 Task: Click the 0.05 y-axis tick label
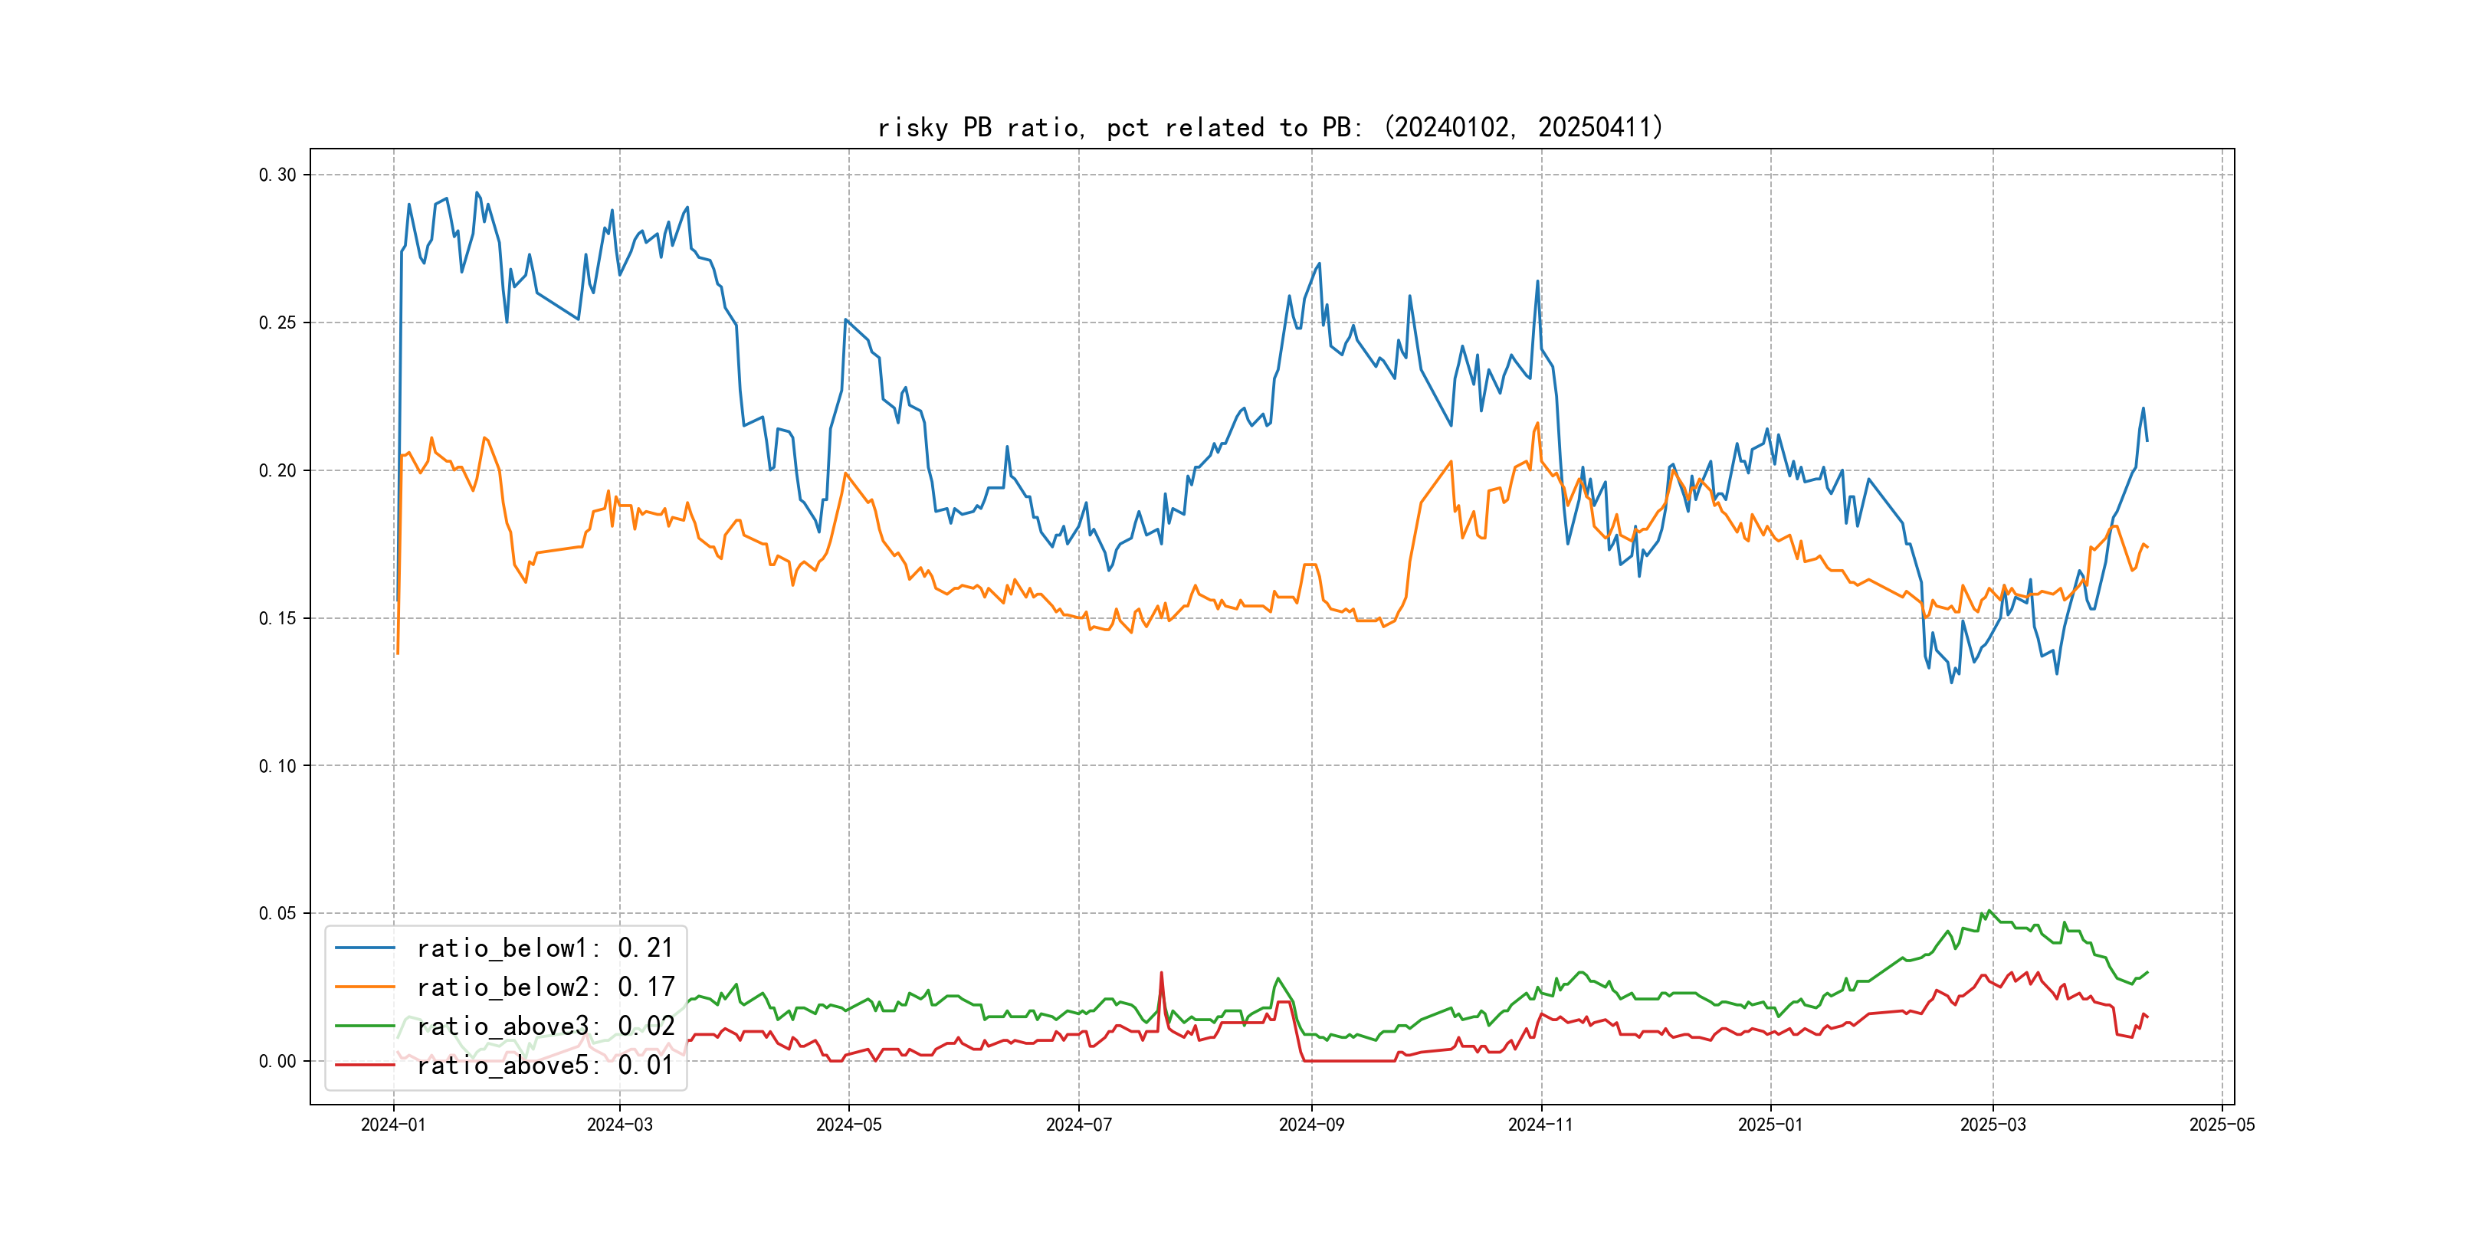pos(277,913)
